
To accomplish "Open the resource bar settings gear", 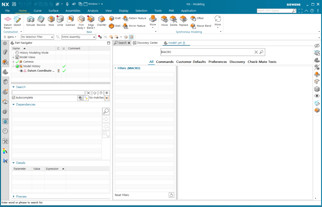I will pos(5,43).
